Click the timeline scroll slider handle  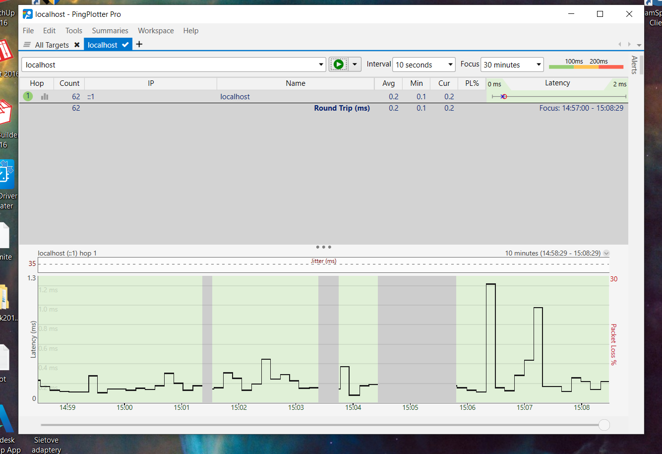(x=604, y=425)
